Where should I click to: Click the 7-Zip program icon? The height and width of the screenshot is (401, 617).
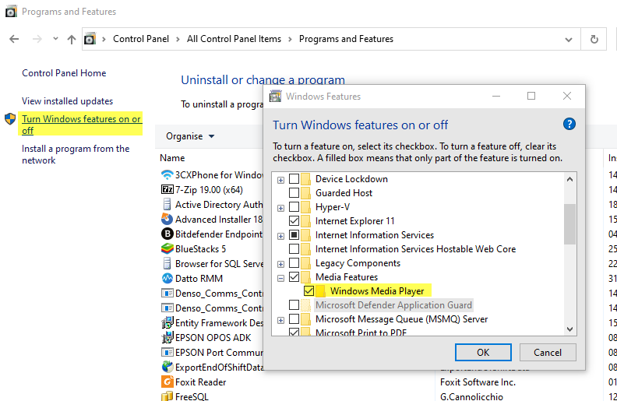[167, 189]
